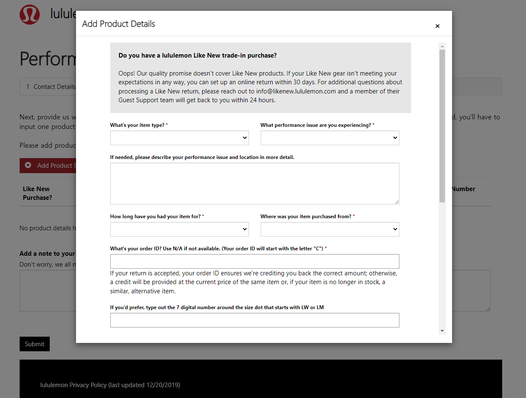Click the dialog vertical scrollbar thumb

[442, 126]
